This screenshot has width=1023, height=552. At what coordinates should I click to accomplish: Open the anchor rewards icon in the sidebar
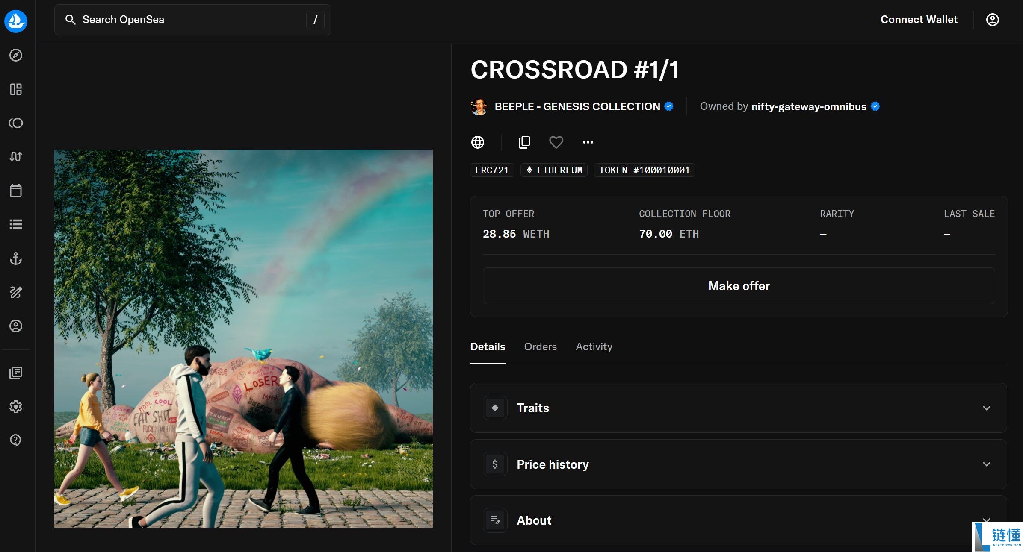click(16, 258)
